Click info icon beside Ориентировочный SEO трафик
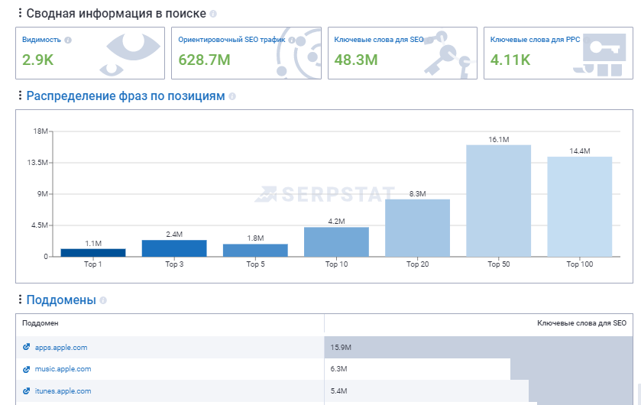641x405 pixels. coord(292,40)
